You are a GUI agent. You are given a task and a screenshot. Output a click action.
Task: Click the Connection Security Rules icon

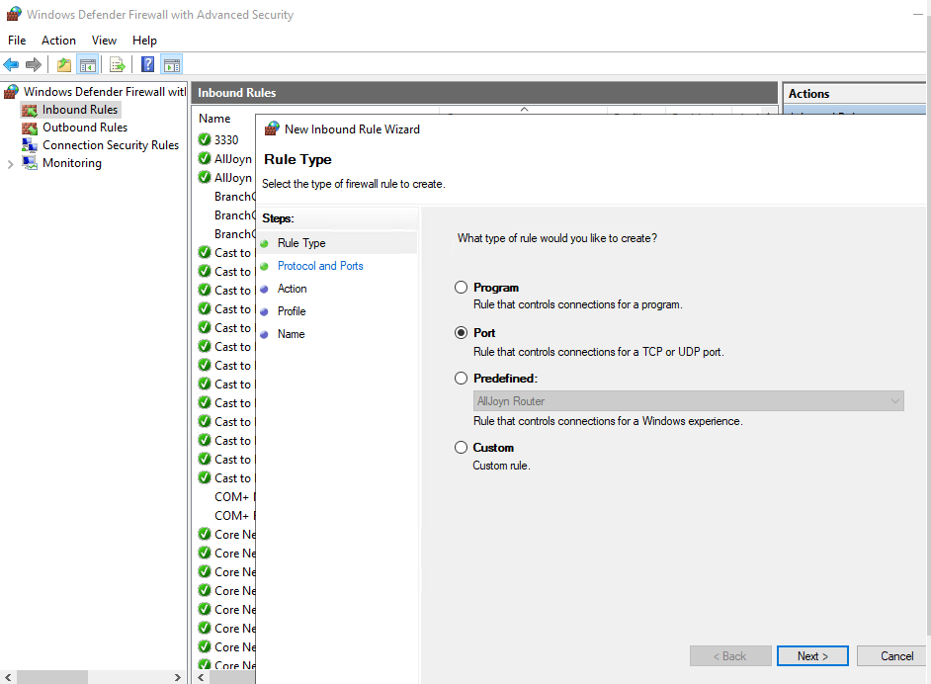point(29,145)
